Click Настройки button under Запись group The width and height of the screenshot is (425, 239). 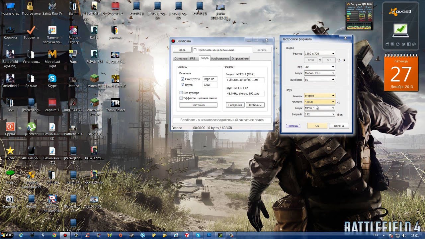pos(198,105)
